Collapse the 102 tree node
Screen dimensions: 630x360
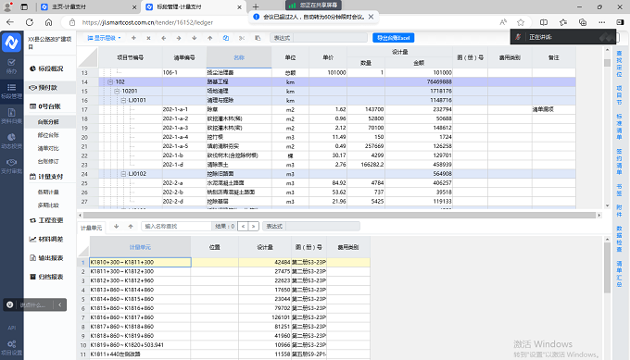pyautogui.click(x=110, y=81)
